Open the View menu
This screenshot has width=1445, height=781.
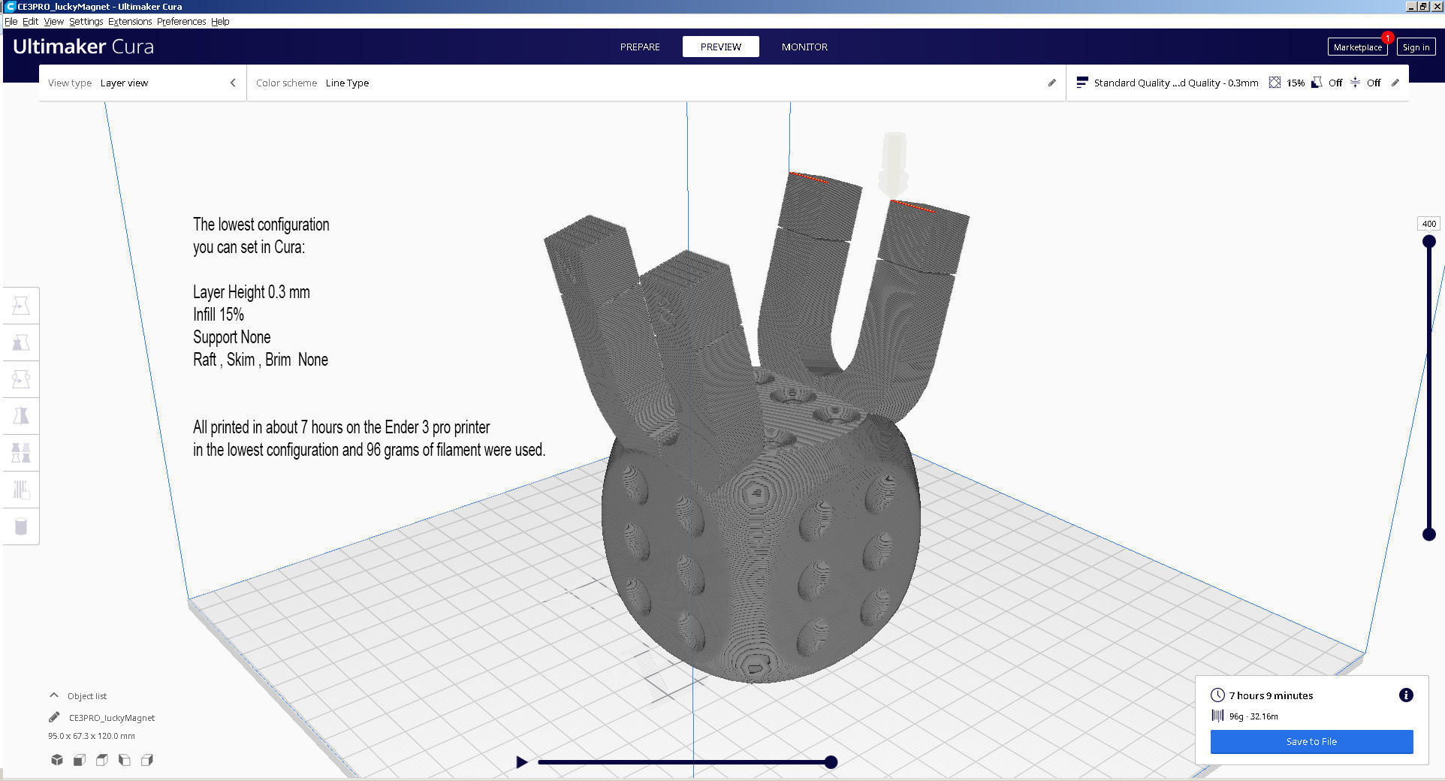[x=53, y=21]
